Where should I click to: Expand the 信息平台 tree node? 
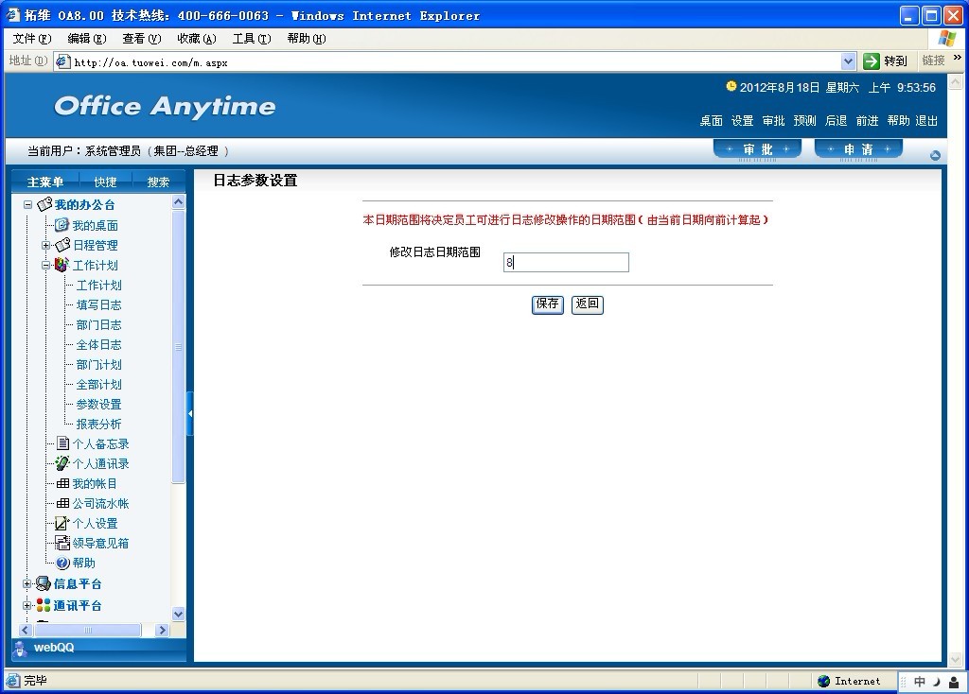pyautogui.click(x=27, y=584)
